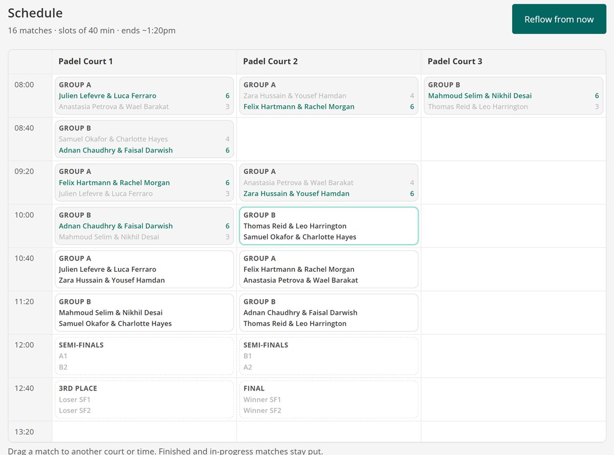This screenshot has width=614, height=455.
Task: Open the 3rd Place match card
Action: tap(144, 399)
